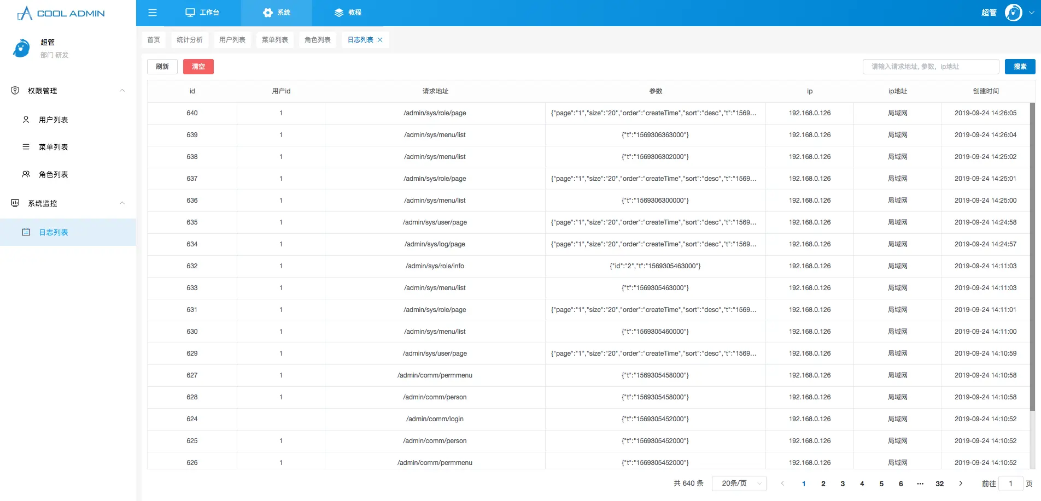The image size is (1041, 501).
Task: Open 菜单列表 in the sidebar
Action: pos(68,147)
